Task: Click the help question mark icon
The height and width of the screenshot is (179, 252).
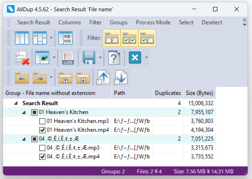Action: point(114,58)
